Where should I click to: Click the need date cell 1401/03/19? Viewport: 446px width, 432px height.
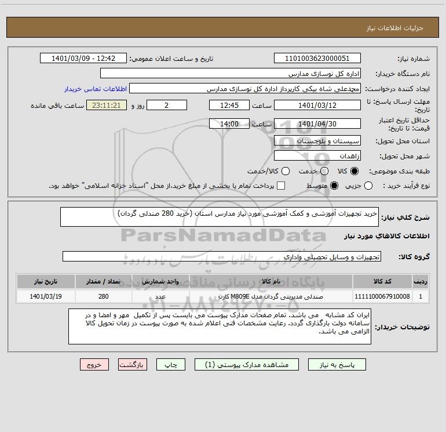click(x=46, y=296)
